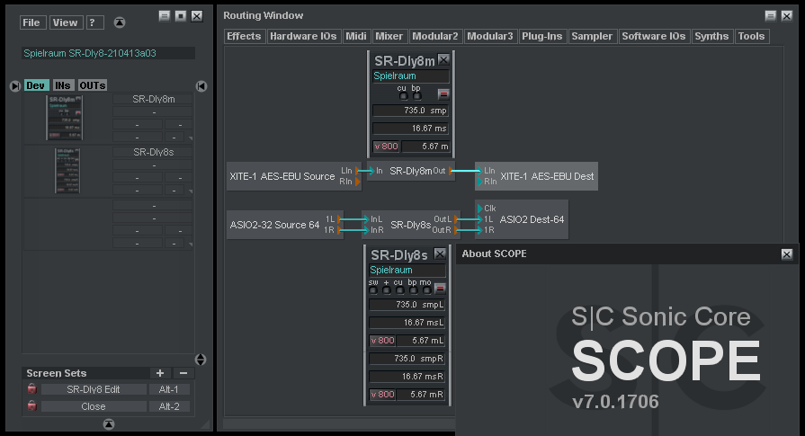The image size is (805, 436).
Task: Click the 735.0 smpL field on SR-Dly8s
Action: coord(407,305)
